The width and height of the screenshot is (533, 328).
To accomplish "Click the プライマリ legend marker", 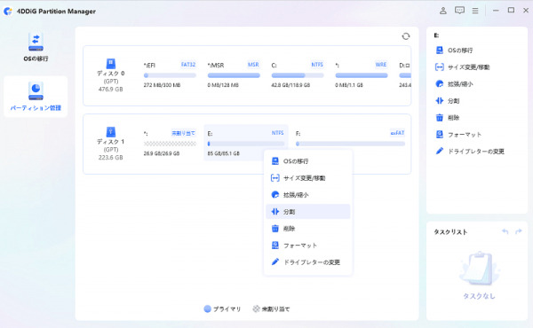I will pyautogui.click(x=207, y=308).
